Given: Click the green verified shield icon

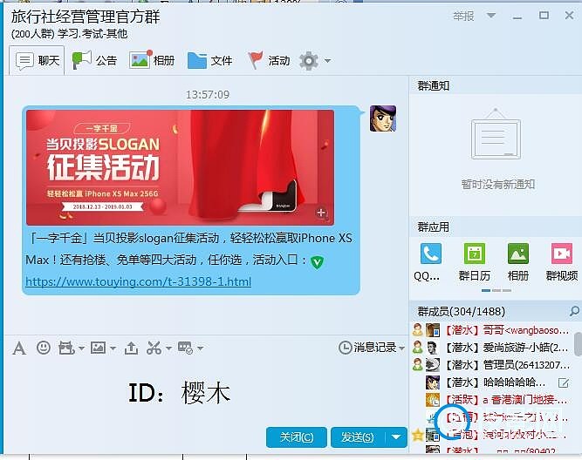Looking at the screenshot, I should click(x=317, y=261).
